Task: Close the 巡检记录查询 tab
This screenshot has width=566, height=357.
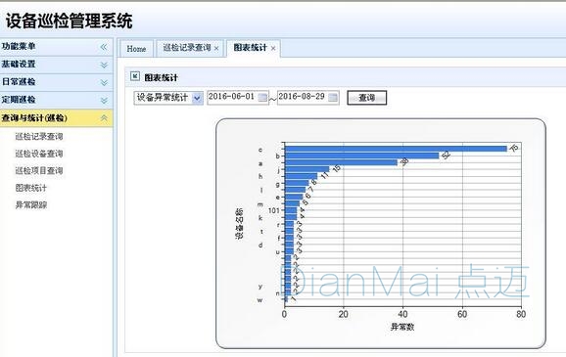Action: click(x=216, y=48)
